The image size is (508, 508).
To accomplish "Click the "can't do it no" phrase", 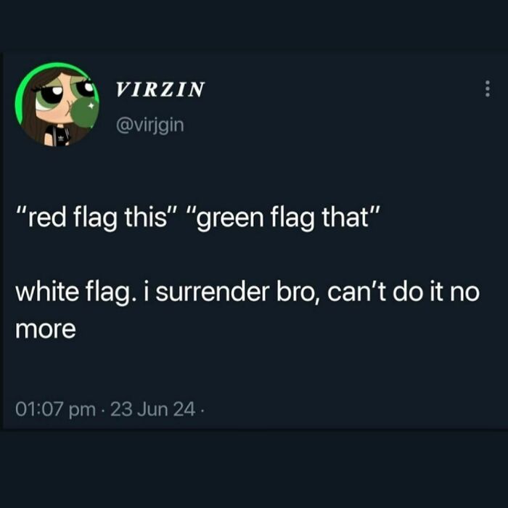I will coord(403,292).
